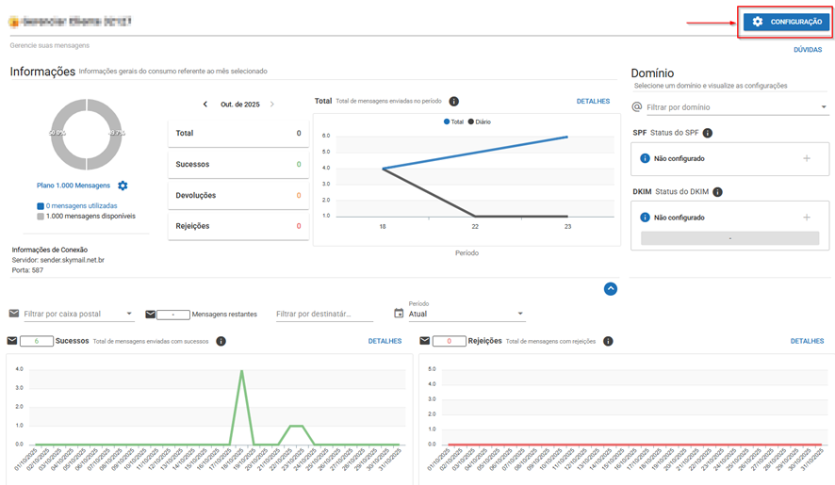Click info icon beside Total chart title
This screenshot has height=485, width=835.
(x=453, y=101)
